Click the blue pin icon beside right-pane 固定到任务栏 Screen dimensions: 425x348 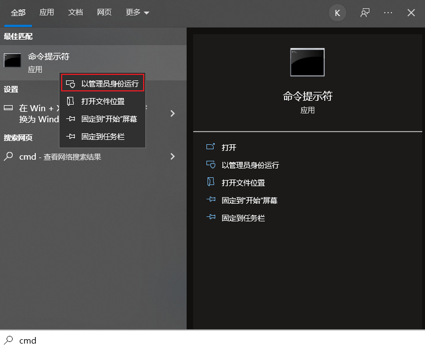pos(211,217)
